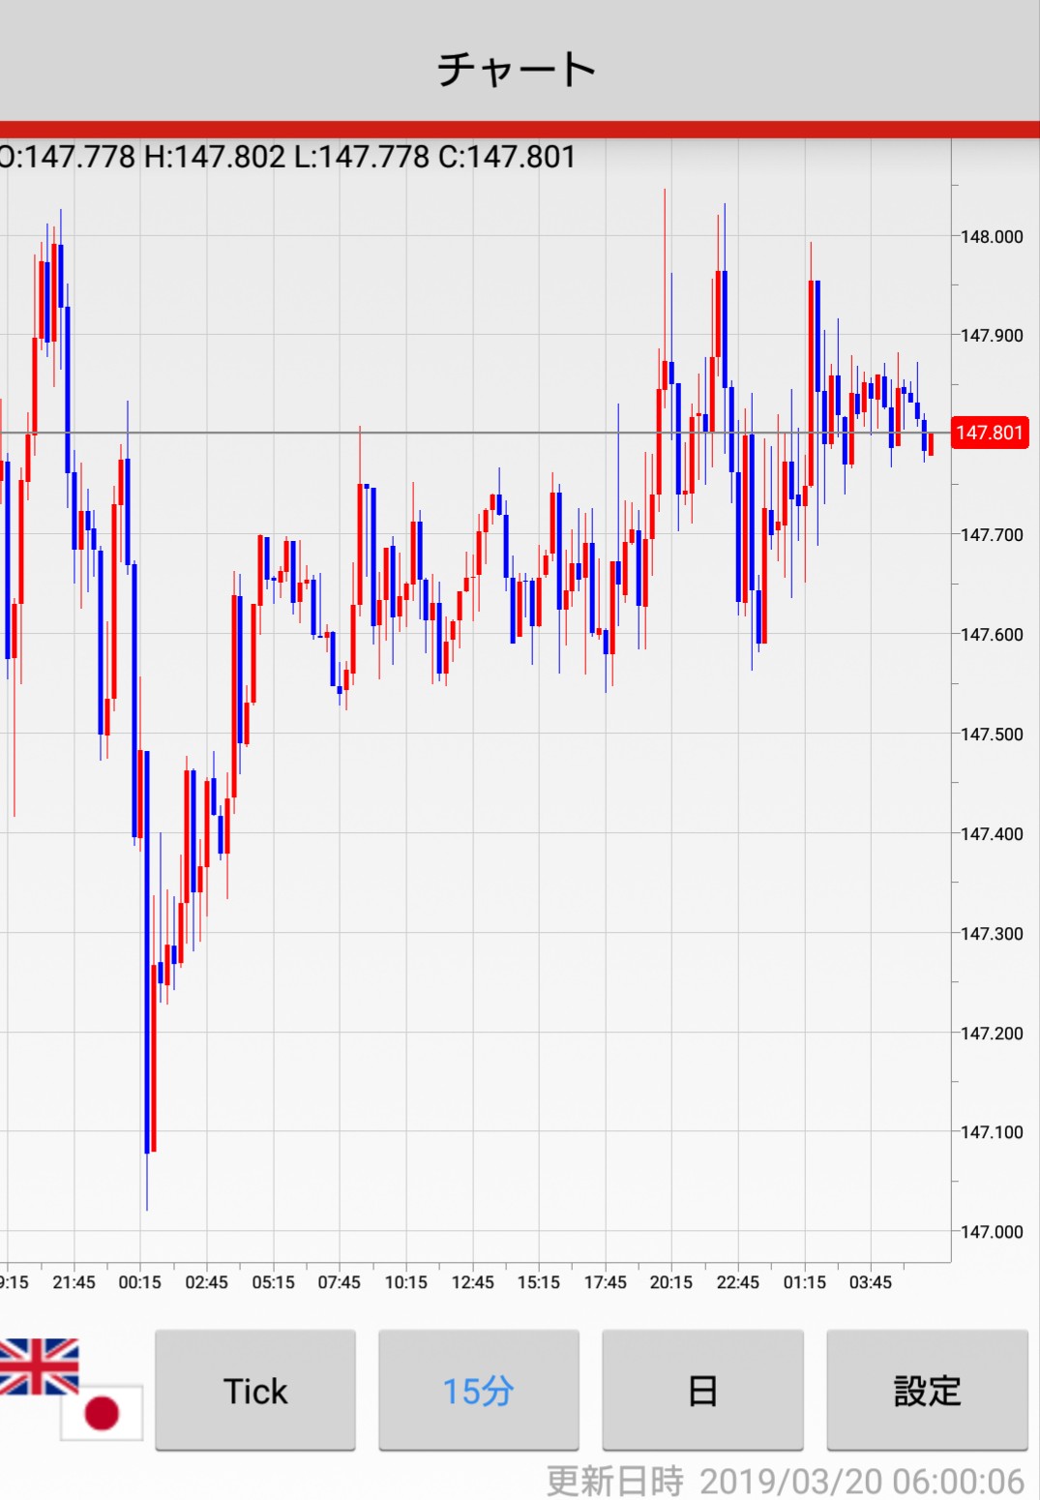Click the 148.000 price axis label
The height and width of the screenshot is (1500, 1040).
[x=991, y=236]
